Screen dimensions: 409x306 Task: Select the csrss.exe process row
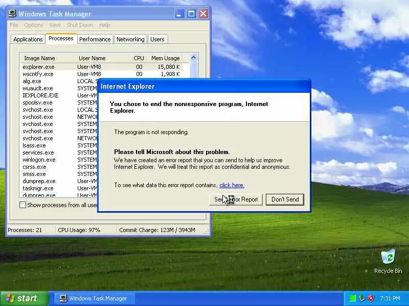59,167
